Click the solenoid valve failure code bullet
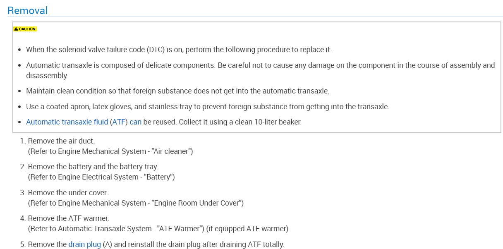Image resolution: width=503 pixels, height=249 pixels. [x=179, y=50]
